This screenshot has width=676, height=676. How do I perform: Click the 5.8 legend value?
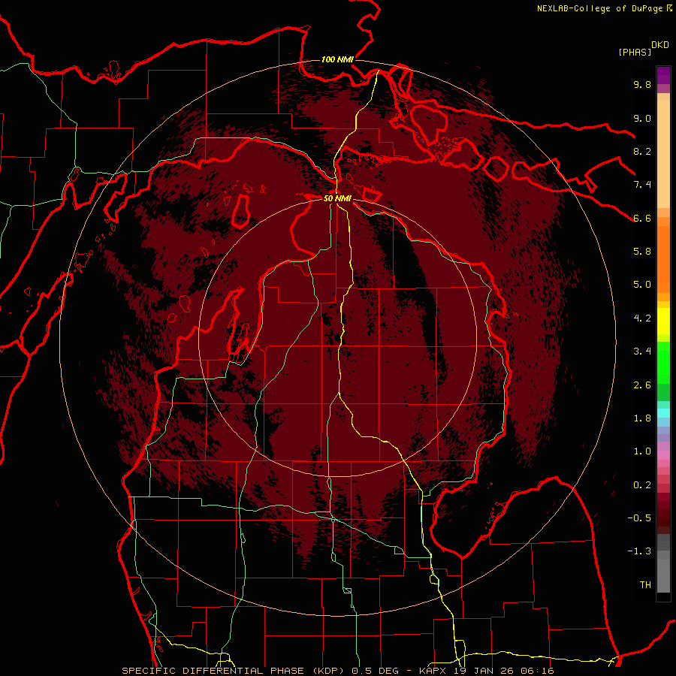pos(642,252)
